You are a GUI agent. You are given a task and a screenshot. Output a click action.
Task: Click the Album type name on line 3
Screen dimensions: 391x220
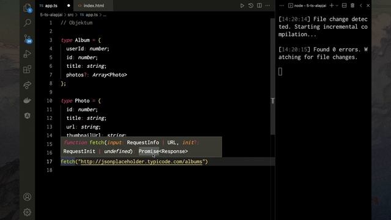82,40
